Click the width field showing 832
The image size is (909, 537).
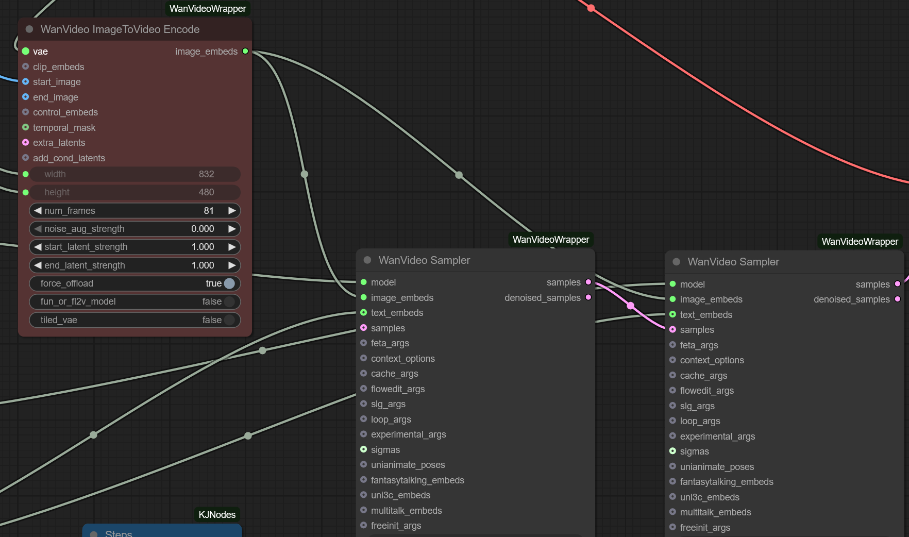135,174
